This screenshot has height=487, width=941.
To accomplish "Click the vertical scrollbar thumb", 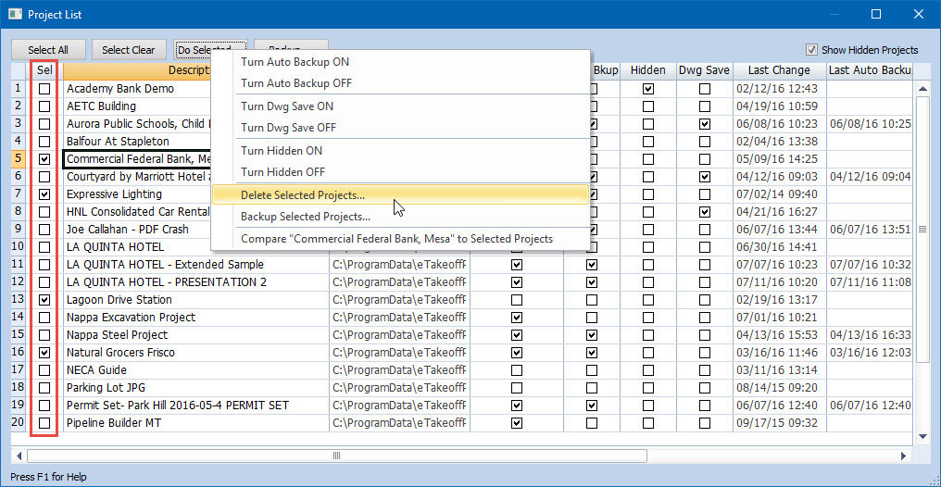I will 922,229.
